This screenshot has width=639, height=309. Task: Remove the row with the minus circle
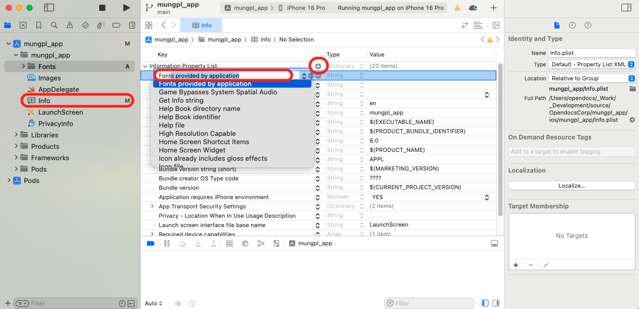pos(318,76)
